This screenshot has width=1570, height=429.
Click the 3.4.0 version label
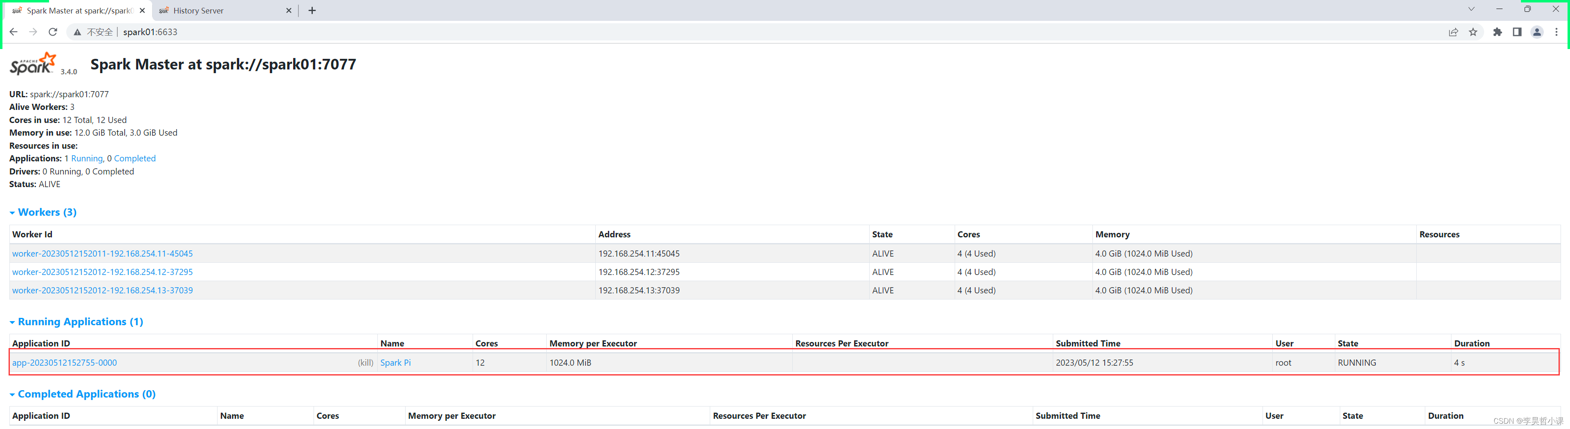tap(69, 72)
